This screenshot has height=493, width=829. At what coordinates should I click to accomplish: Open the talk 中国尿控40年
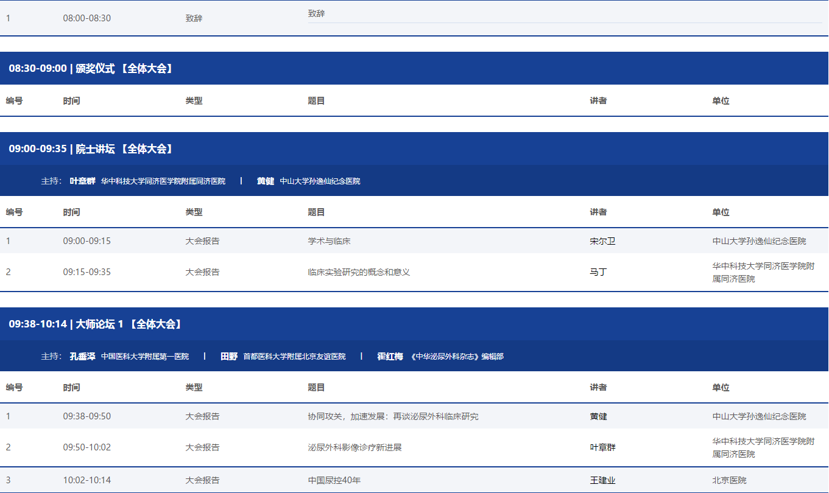pyautogui.click(x=334, y=480)
